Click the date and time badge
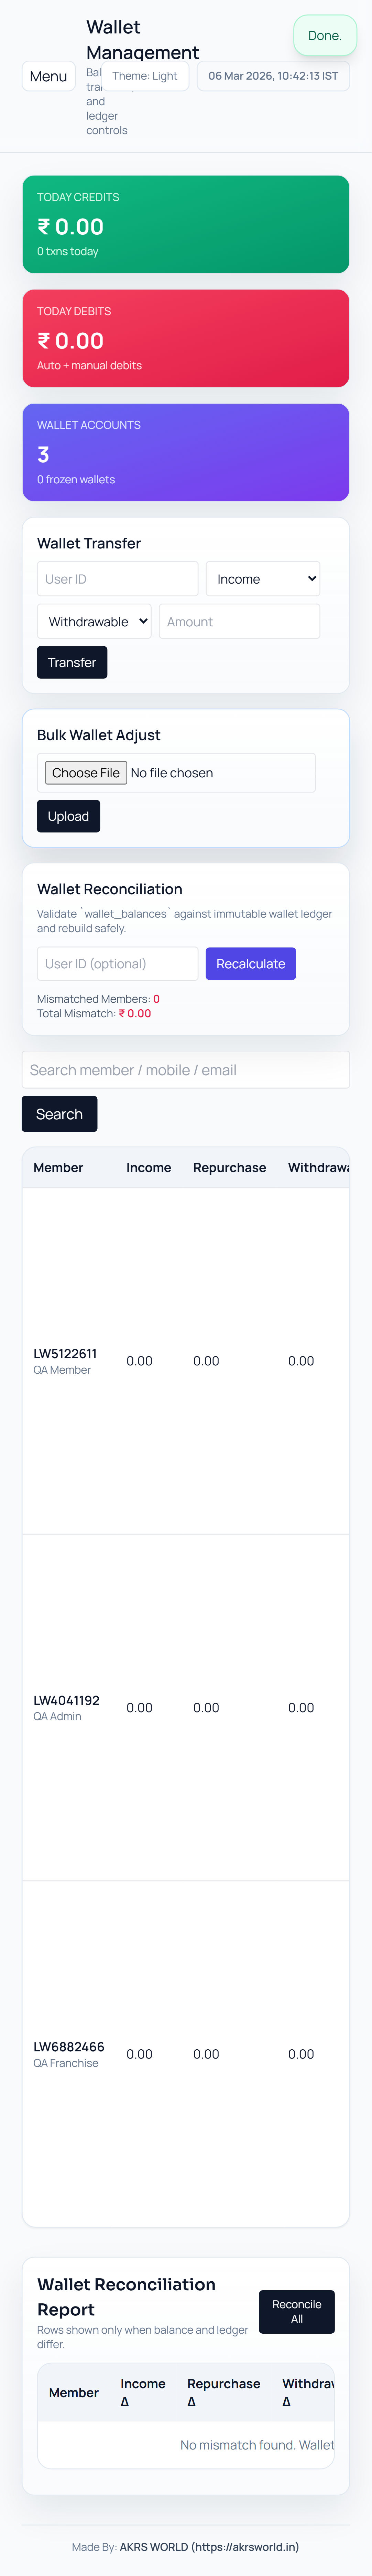 pos(272,76)
